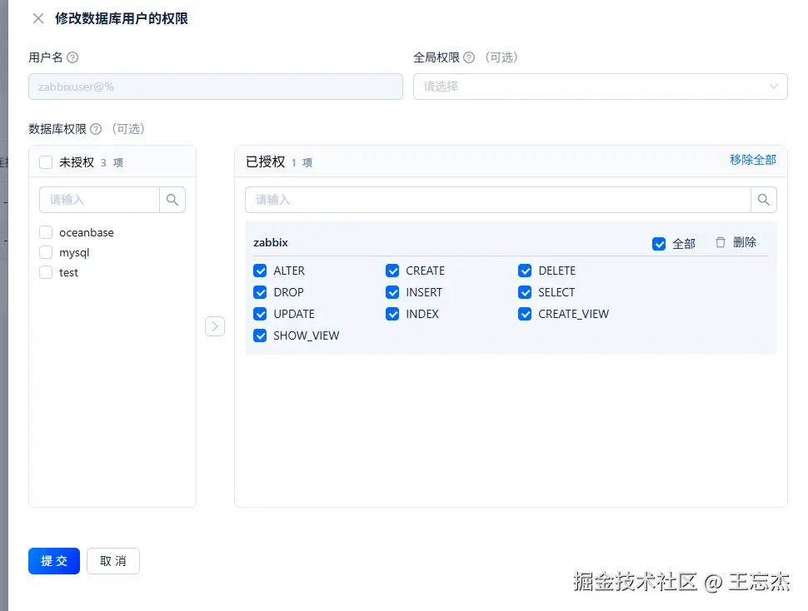Image resolution: width=808 pixels, height=611 pixels.
Task: Click the 移除全部 link
Action: click(753, 160)
